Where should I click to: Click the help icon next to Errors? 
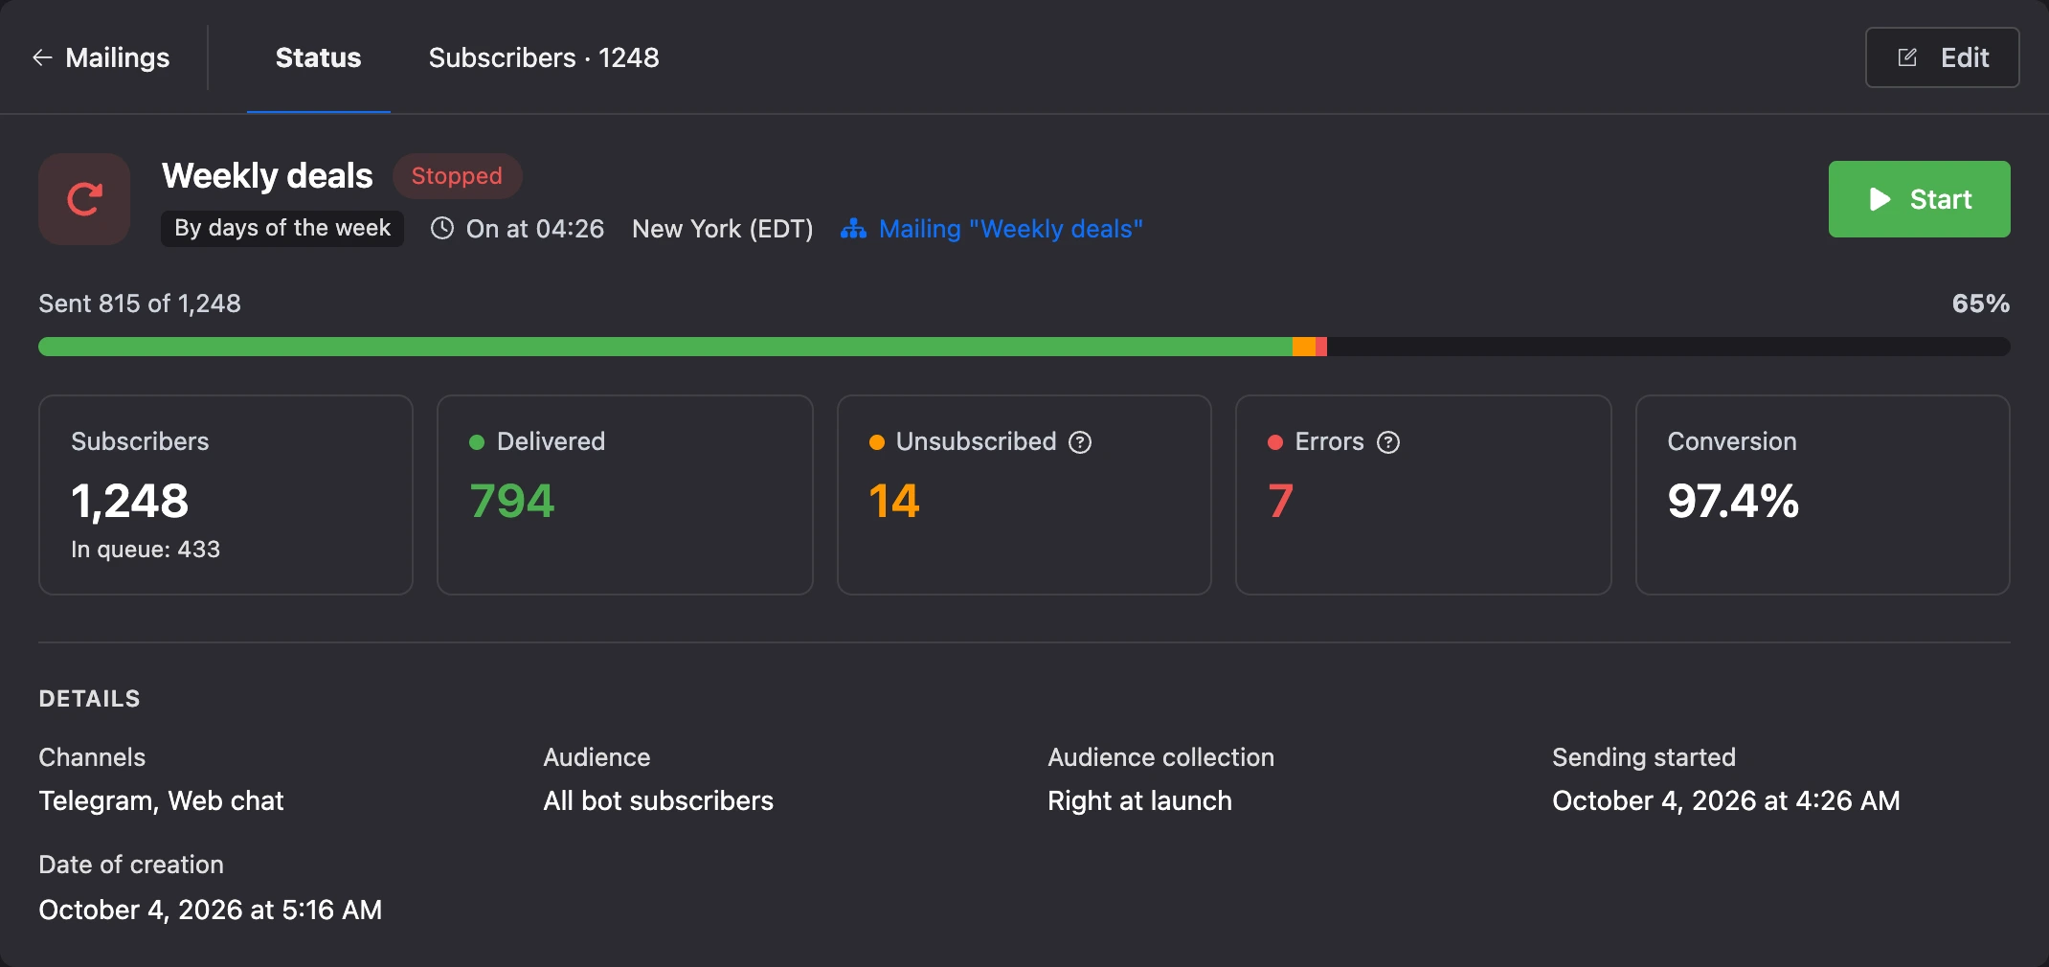(x=1388, y=442)
